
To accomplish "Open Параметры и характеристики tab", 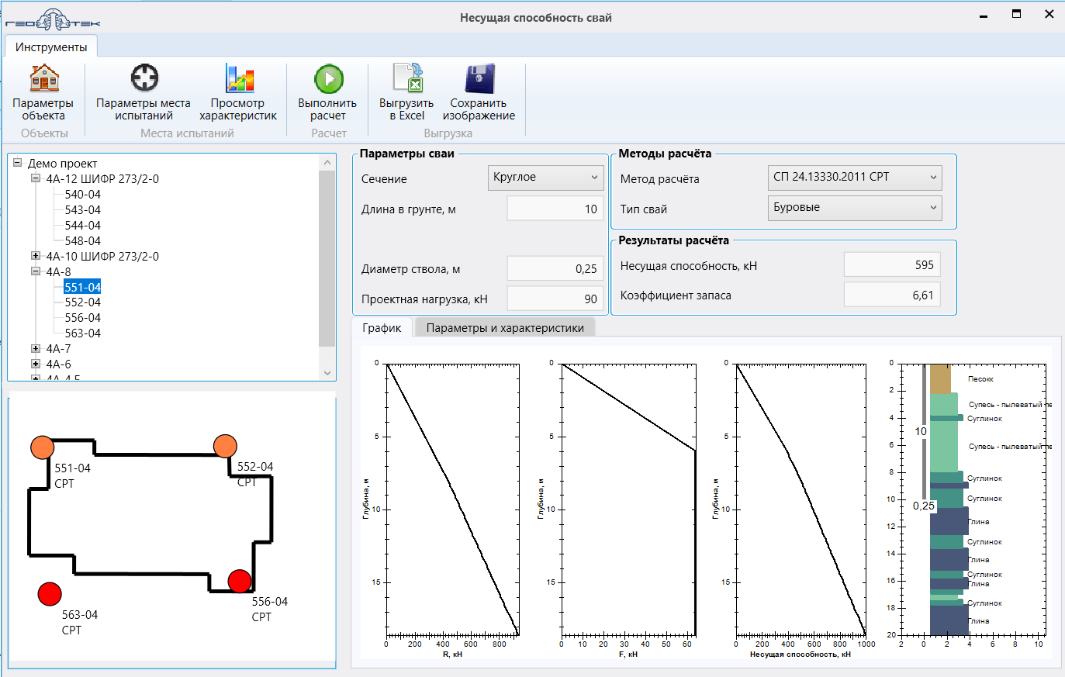I will [x=505, y=327].
